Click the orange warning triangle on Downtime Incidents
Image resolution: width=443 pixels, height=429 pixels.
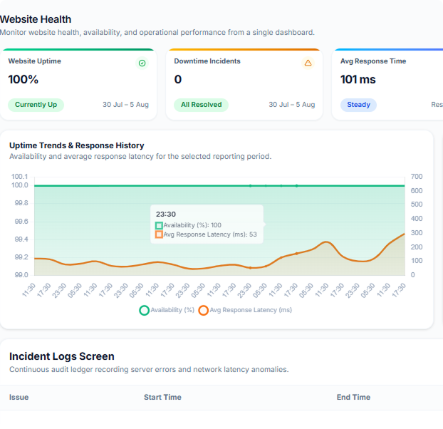[308, 63]
